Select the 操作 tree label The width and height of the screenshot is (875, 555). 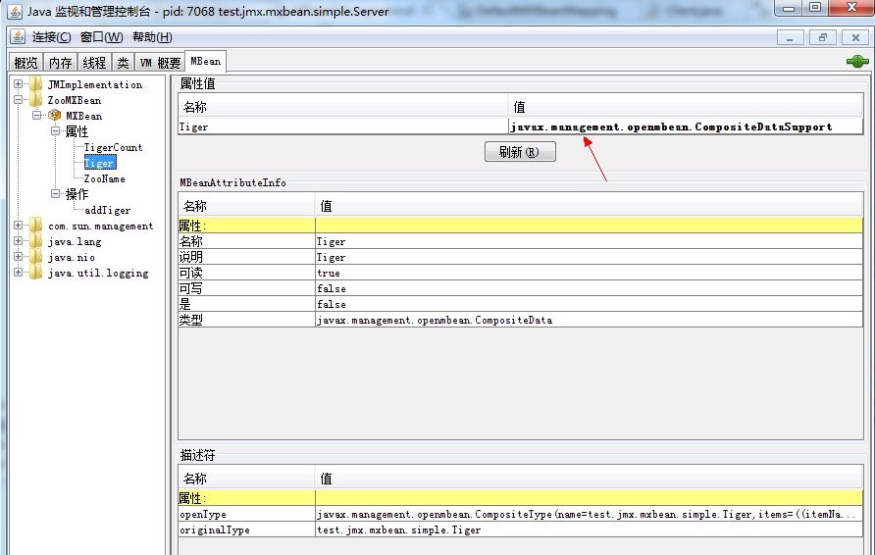77,194
